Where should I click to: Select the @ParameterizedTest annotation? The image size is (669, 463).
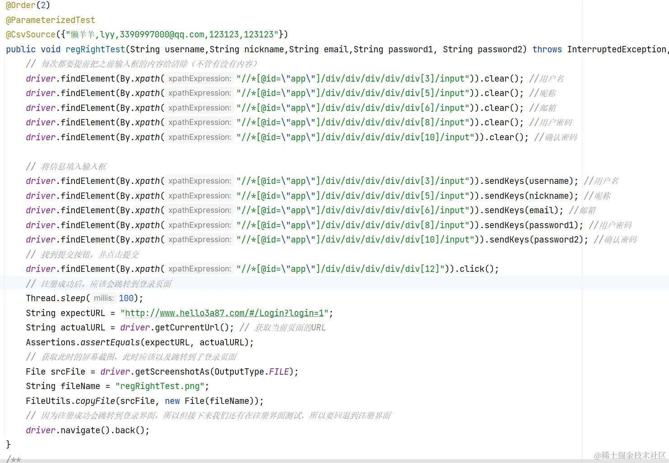pyautogui.click(x=50, y=20)
